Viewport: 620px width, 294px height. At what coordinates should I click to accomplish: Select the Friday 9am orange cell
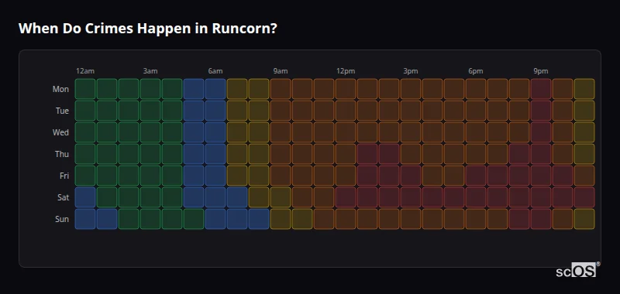(x=281, y=175)
